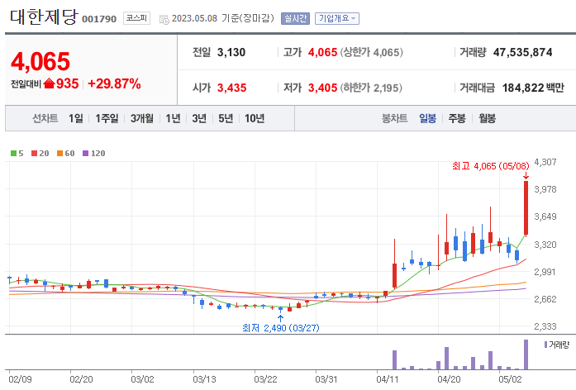This screenshot has width=576, height=390.
Task: Click the 코스피 market badge
Action: coord(136,18)
